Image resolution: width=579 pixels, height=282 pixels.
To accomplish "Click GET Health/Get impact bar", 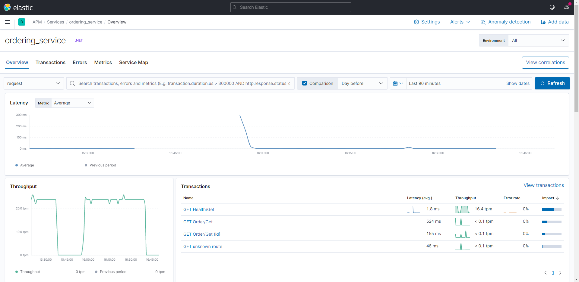I will click(x=552, y=209).
